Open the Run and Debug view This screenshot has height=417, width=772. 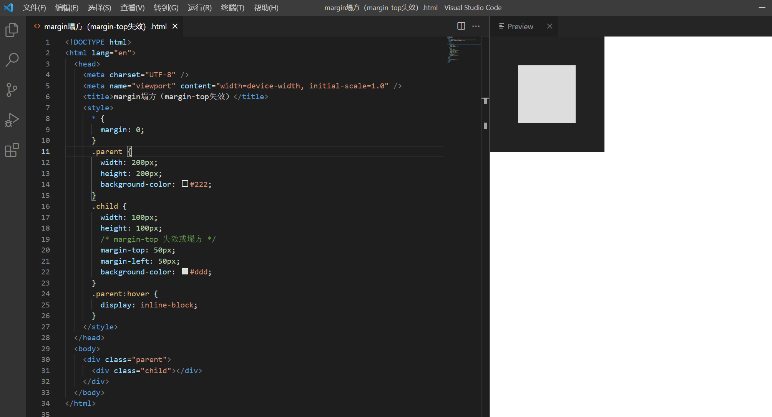pyautogui.click(x=12, y=120)
